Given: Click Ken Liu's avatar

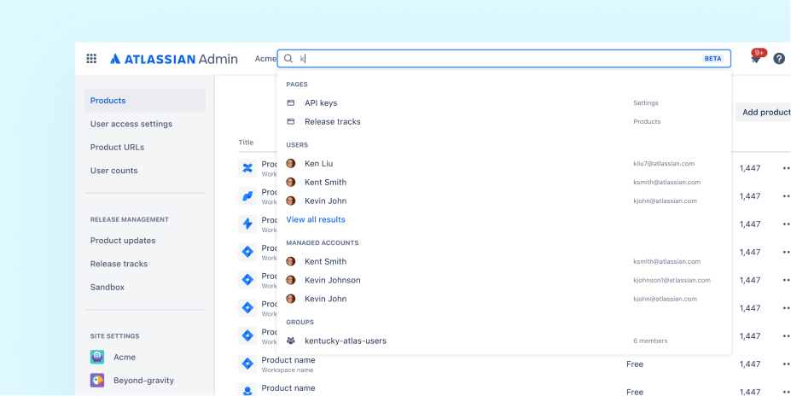Looking at the screenshot, I should pos(291,164).
